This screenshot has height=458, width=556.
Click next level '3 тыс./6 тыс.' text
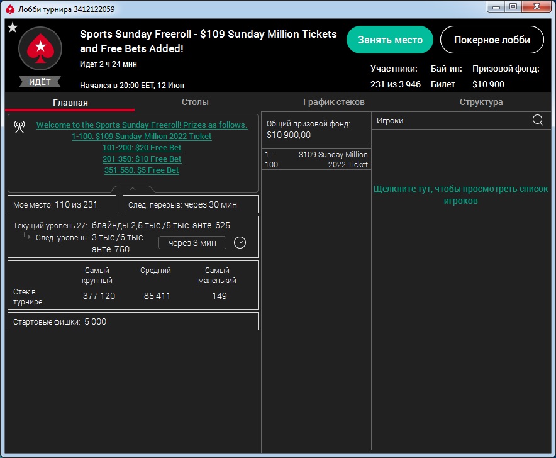[118, 237]
